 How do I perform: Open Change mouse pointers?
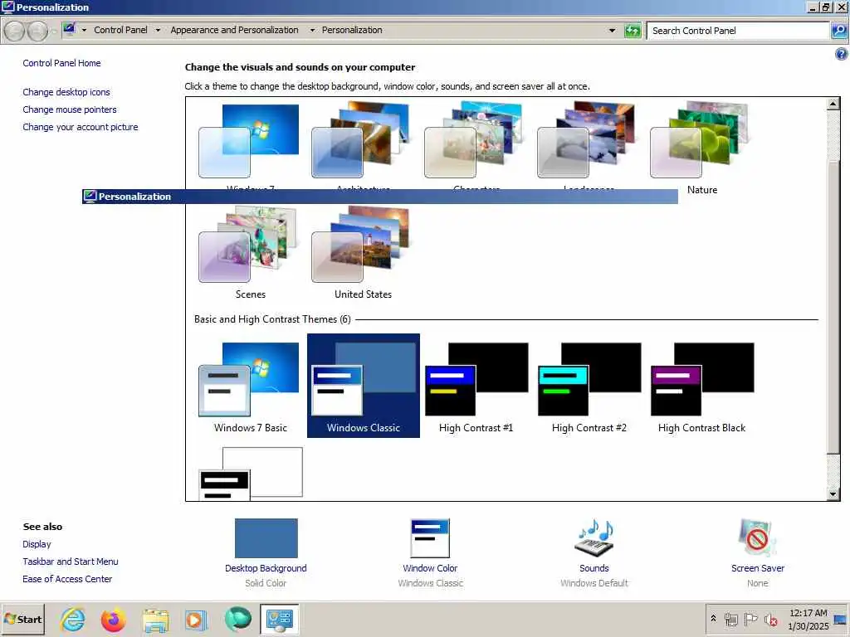(x=70, y=109)
